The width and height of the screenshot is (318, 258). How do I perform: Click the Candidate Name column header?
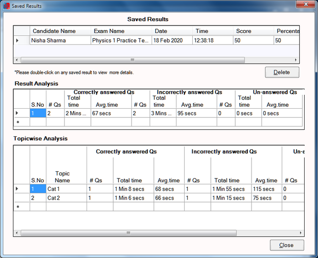60,31
